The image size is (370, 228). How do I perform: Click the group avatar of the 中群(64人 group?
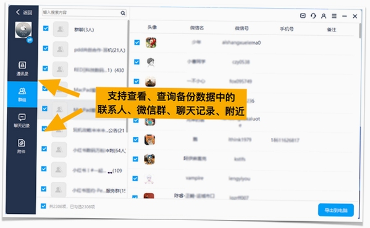59,150
